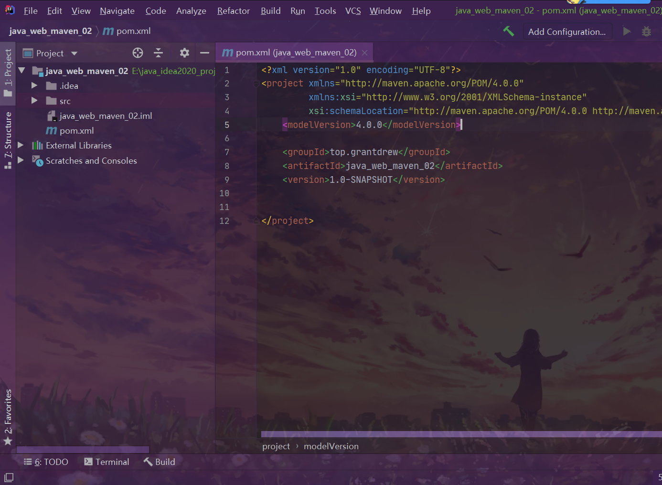Click the Run play icon
Viewport: 662px width, 485px height.
pos(627,32)
